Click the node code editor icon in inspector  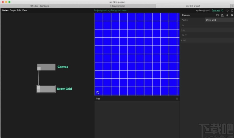tap(218, 15)
